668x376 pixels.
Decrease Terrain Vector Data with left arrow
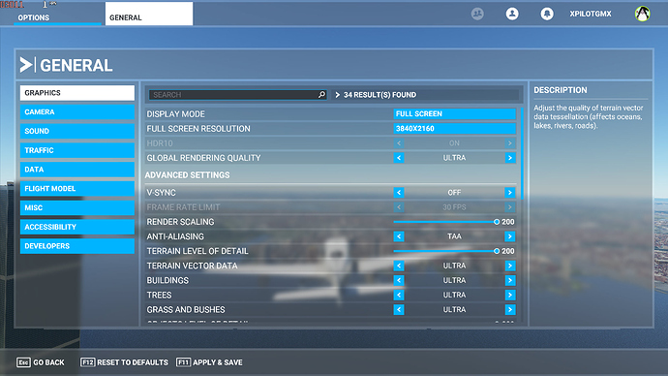click(399, 266)
